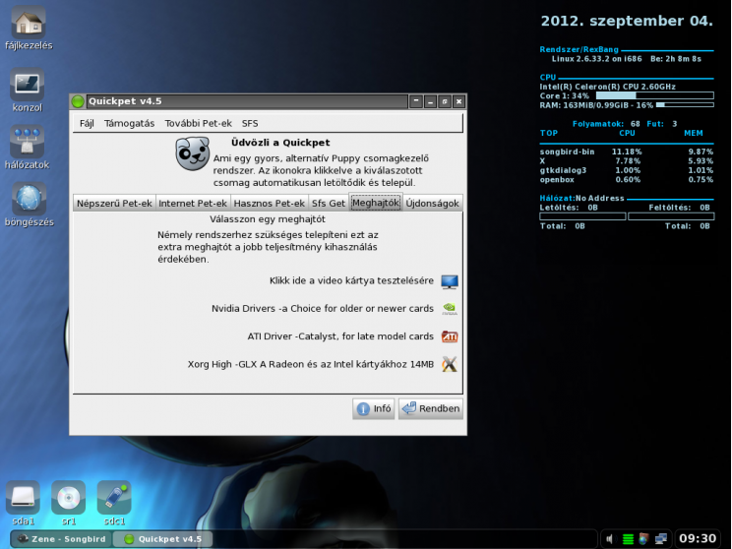The width and height of the screenshot is (732, 549).
Task: Select the Meghajtók tab
Action: tap(376, 203)
